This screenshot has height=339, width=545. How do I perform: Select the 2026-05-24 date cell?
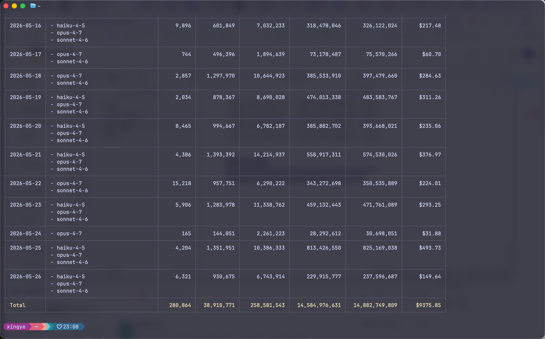coord(26,233)
